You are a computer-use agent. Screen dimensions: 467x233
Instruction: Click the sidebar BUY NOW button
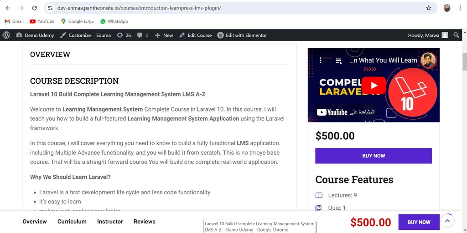(x=374, y=156)
